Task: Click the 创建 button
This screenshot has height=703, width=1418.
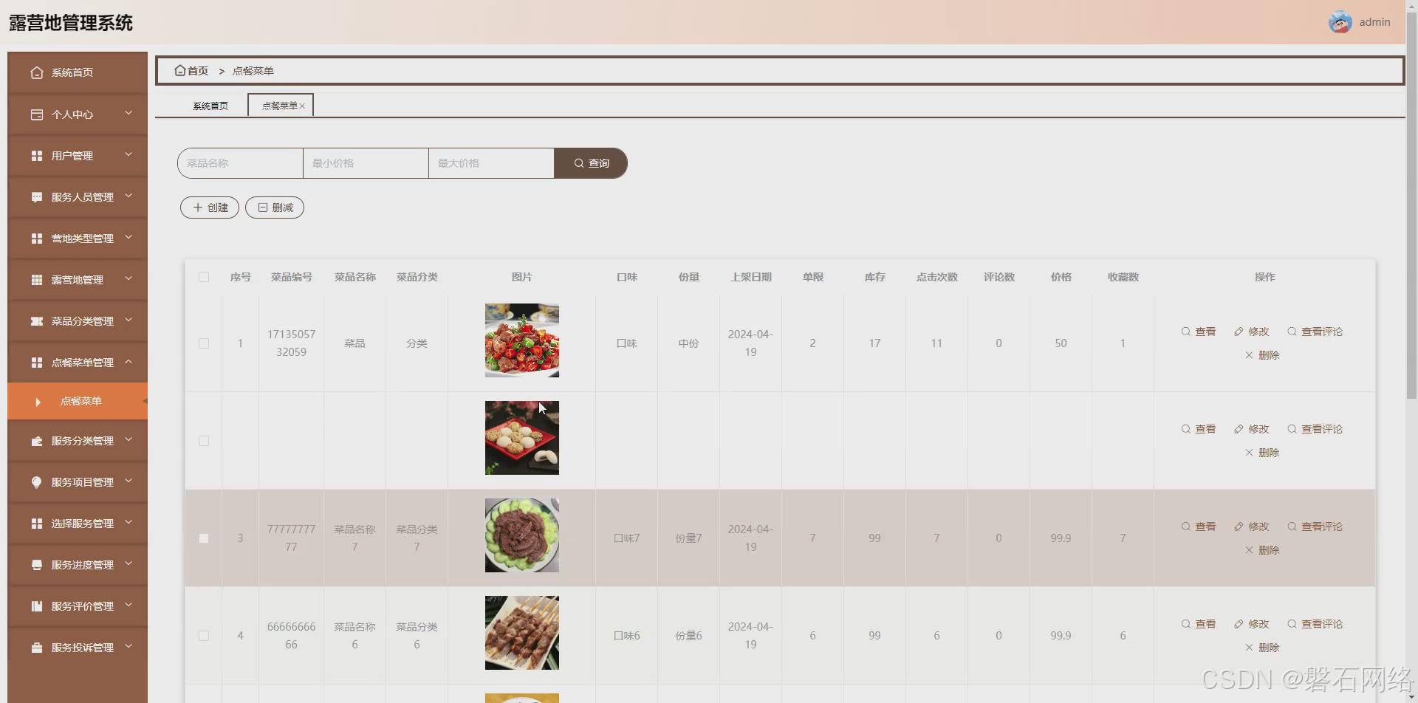Action: point(210,208)
